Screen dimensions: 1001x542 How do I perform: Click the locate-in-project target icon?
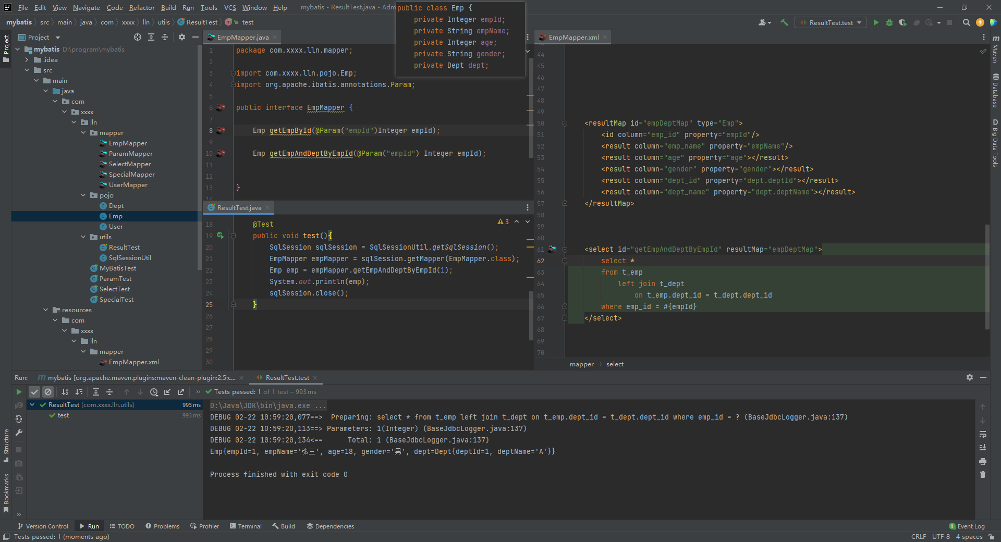pos(137,37)
